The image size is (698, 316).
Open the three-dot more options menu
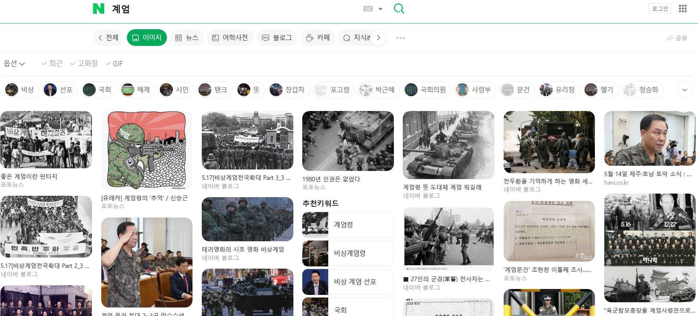tap(400, 38)
